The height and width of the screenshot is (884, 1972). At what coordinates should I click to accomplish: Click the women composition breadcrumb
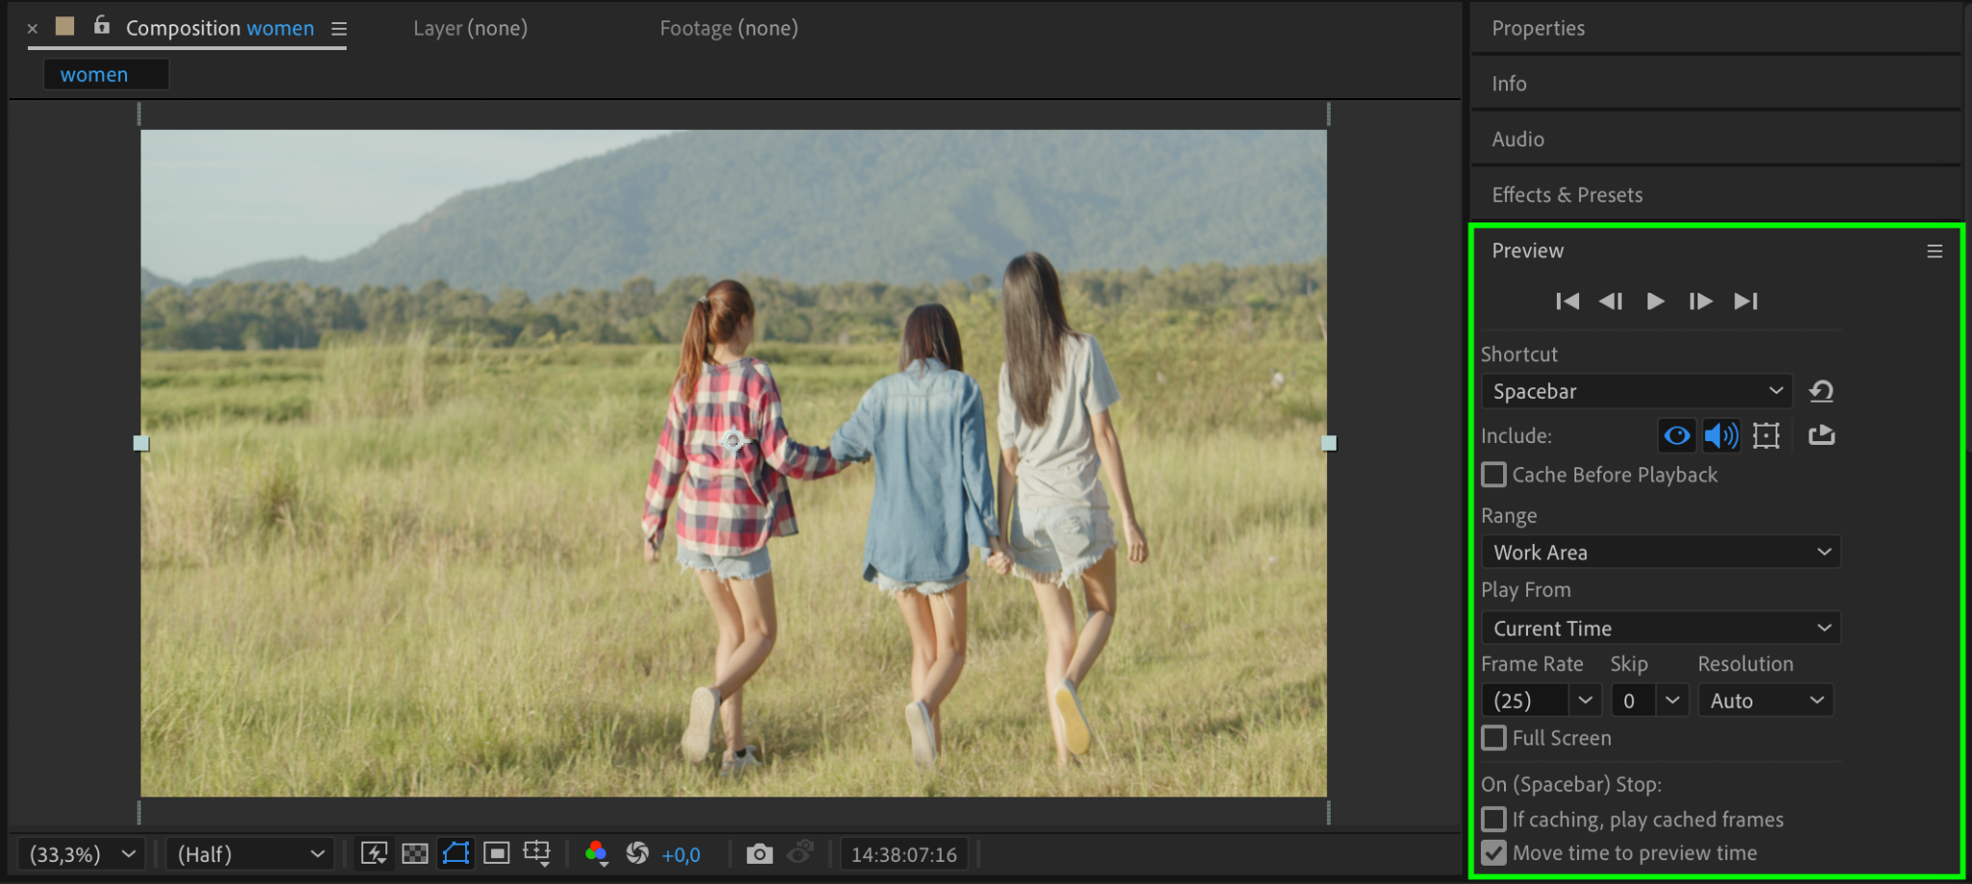coord(106,74)
